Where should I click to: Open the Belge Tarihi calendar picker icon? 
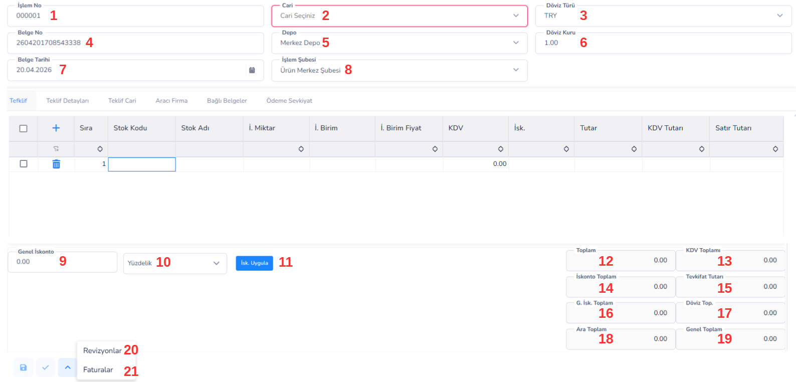pyautogui.click(x=252, y=70)
